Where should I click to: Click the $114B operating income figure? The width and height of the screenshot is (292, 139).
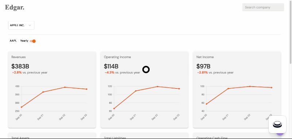point(111,66)
